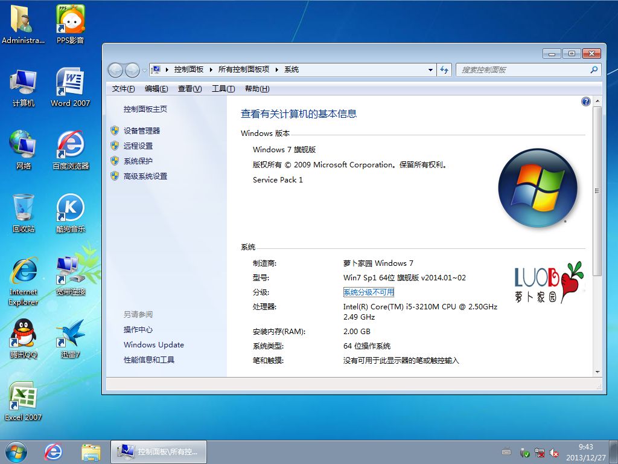Open the 酷狗音乐 desktop shortcut
618x464 pixels.
coord(71,213)
